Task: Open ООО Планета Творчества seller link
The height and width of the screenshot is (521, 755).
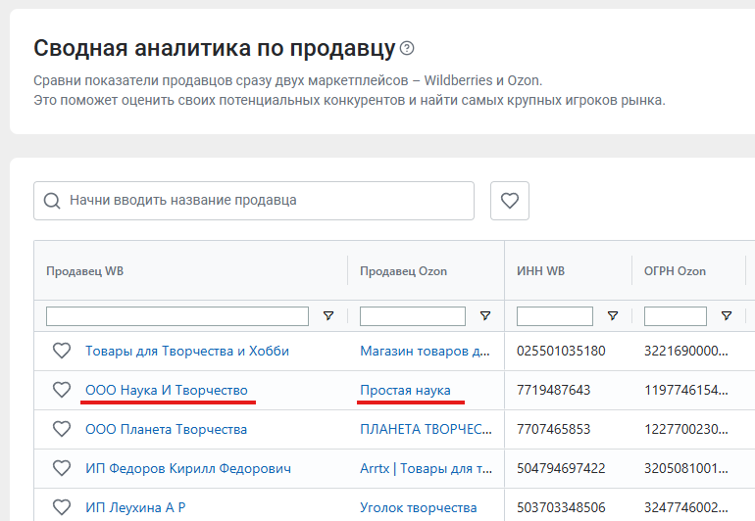Action: 166,429
